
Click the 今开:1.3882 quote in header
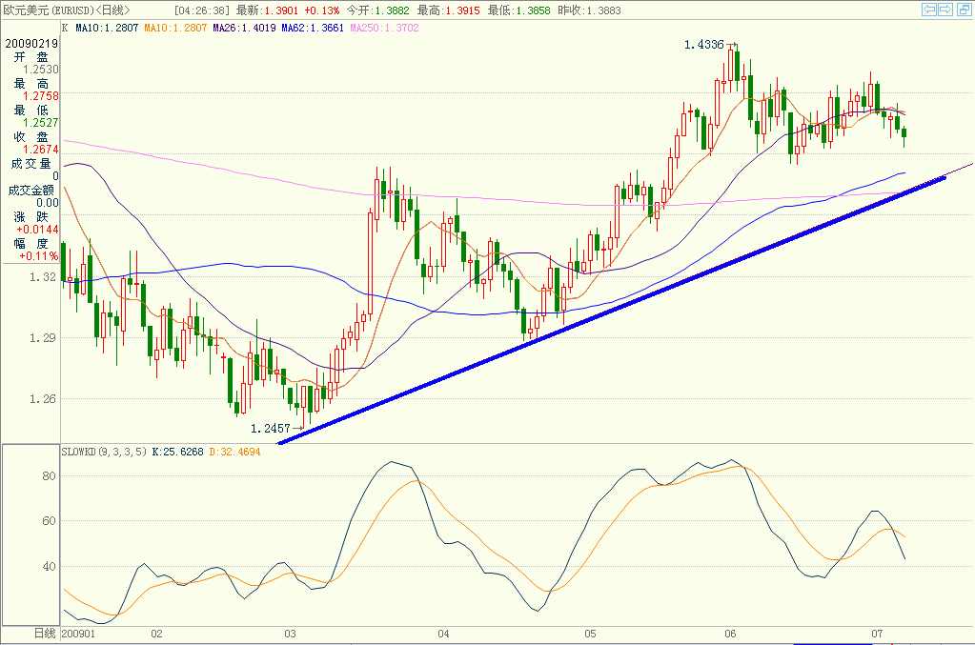pyautogui.click(x=378, y=10)
